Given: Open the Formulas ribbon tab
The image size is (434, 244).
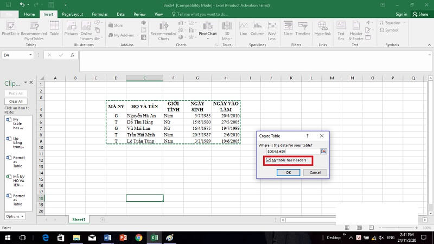Looking at the screenshot, I should (100, 14).
